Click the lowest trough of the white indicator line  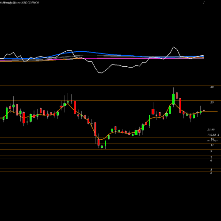coord(101,73)
